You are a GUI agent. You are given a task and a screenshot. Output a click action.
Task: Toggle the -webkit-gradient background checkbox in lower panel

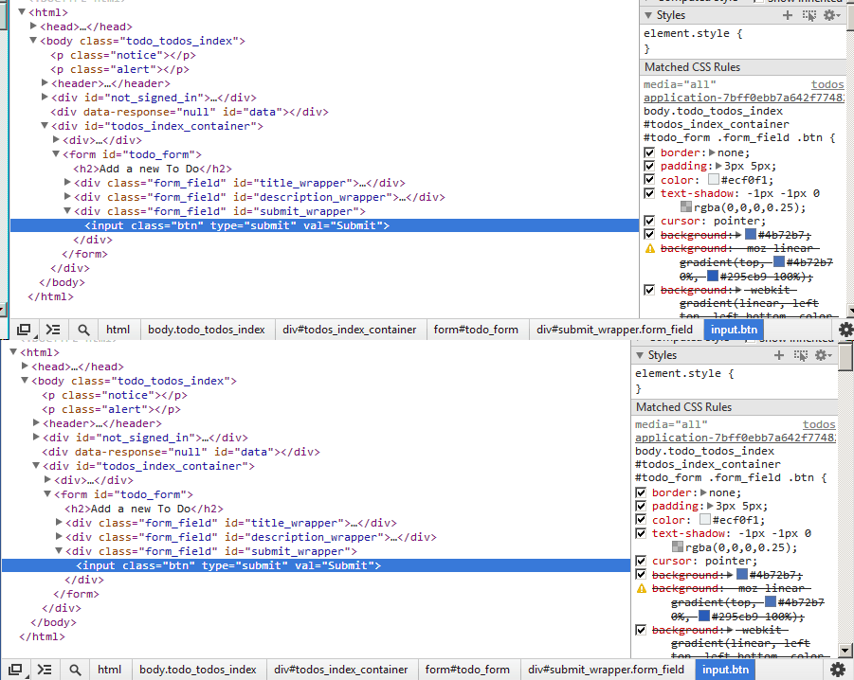click(641, 630)
